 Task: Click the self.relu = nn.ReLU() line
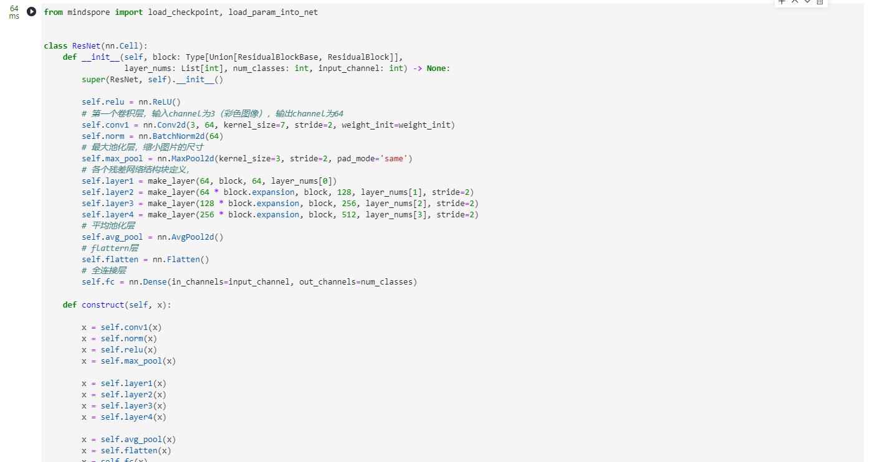(x=131, y=101)
